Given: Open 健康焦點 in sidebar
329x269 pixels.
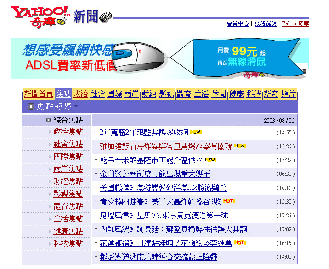Looking at the screenshot, I should (68, 231).
